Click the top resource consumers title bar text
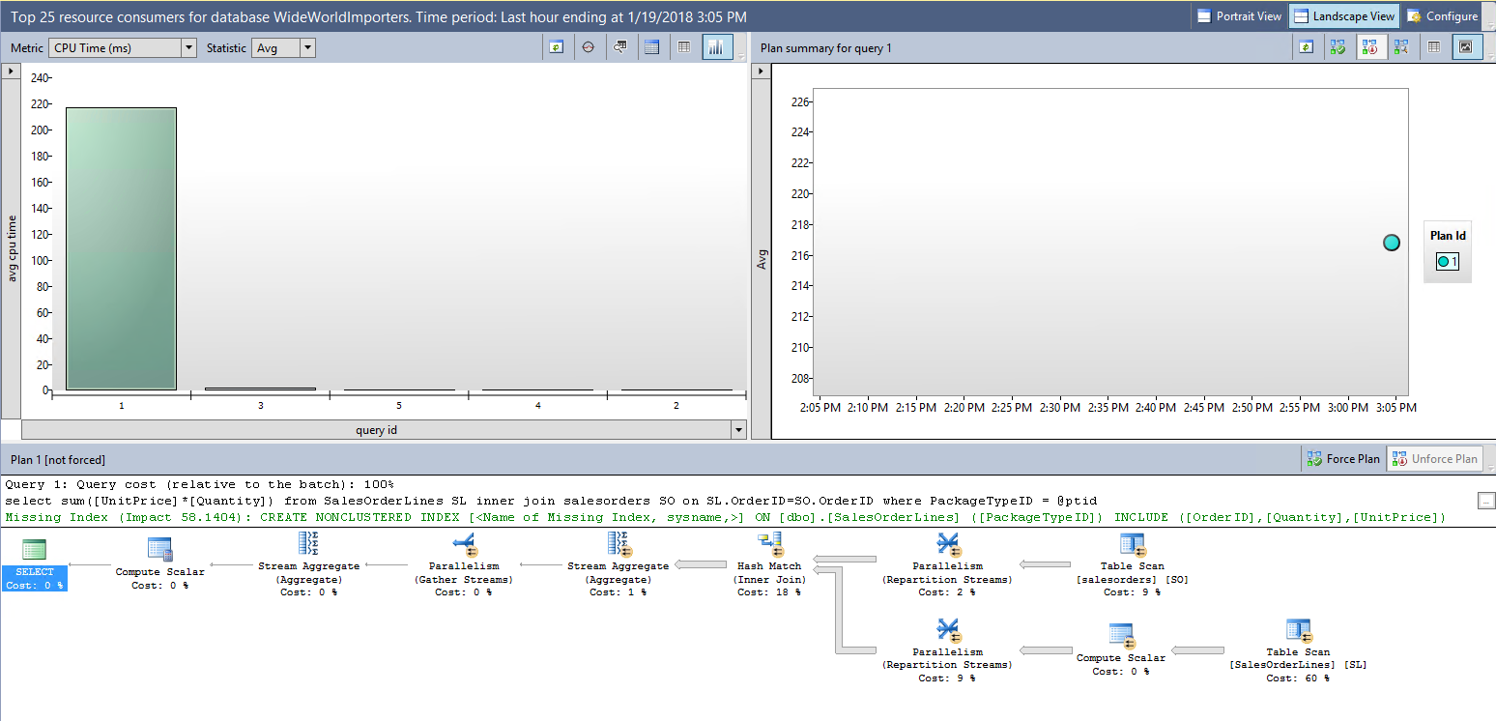Viewport: 1496px width, 721px height. tap(379, 17)
